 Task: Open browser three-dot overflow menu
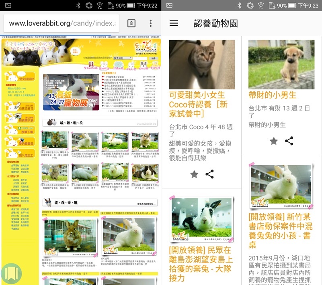pyautogui.click(x=150, y=23)
